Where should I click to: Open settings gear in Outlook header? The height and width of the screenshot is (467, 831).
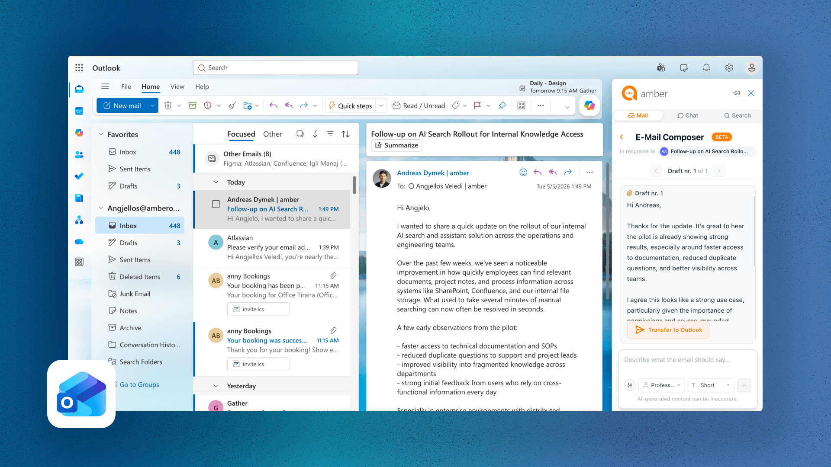click(x=729, y=68)
